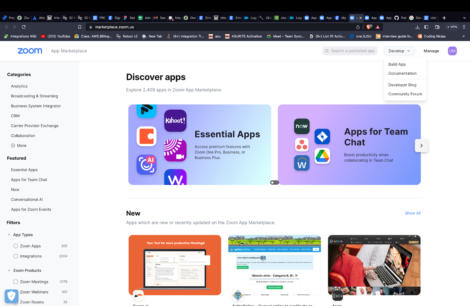Click the browser back arrow
This screenshot has width=470, height=306.
click(x=6, y=27)
